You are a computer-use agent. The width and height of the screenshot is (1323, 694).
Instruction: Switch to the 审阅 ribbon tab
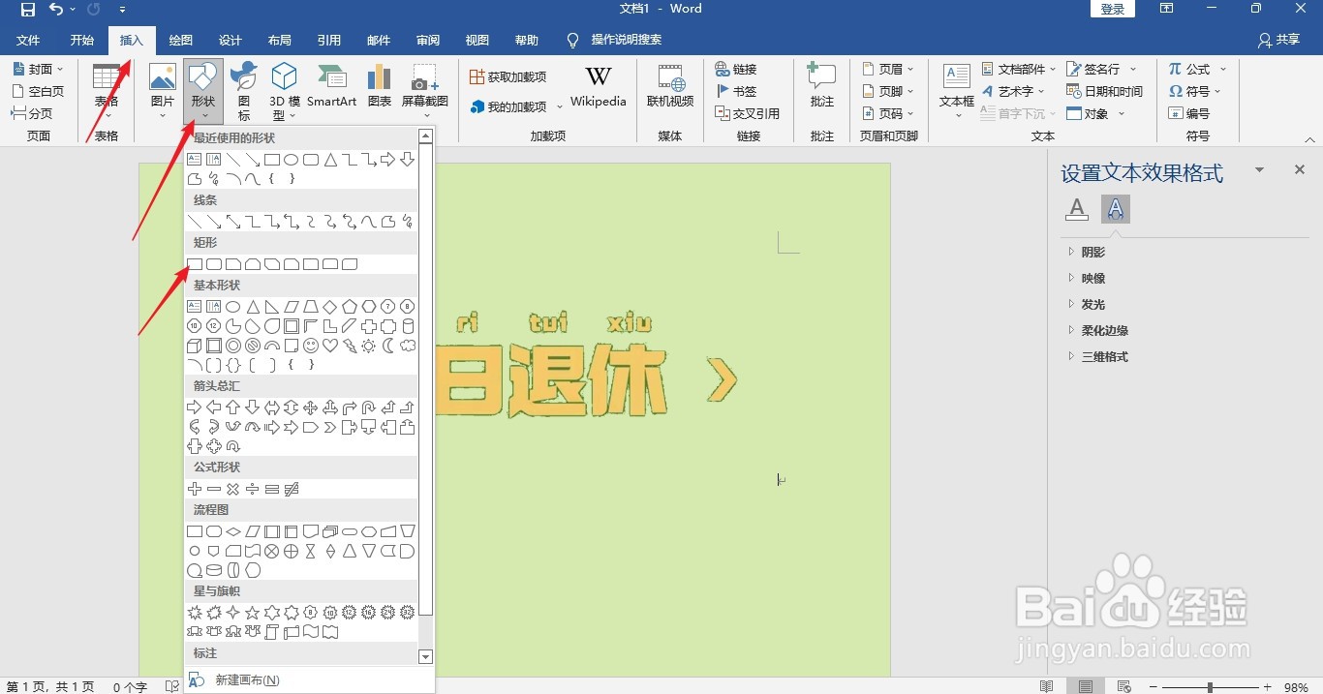(427, 41)
